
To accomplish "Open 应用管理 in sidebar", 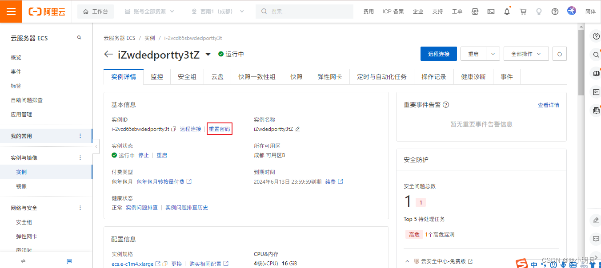I will point(21,114).
